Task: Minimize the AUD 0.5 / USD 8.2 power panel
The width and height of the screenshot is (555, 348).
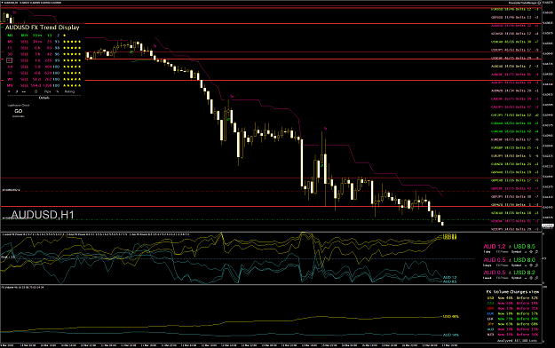Action: coord(526,278)
